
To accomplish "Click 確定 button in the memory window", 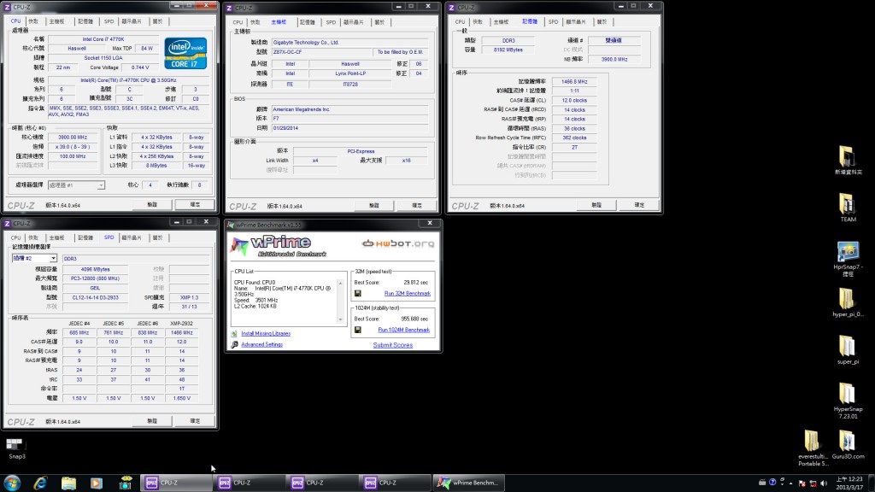I will [x=639, y=205].
